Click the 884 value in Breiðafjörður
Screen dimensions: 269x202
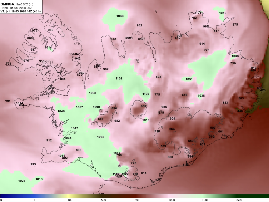coord(63,79)
